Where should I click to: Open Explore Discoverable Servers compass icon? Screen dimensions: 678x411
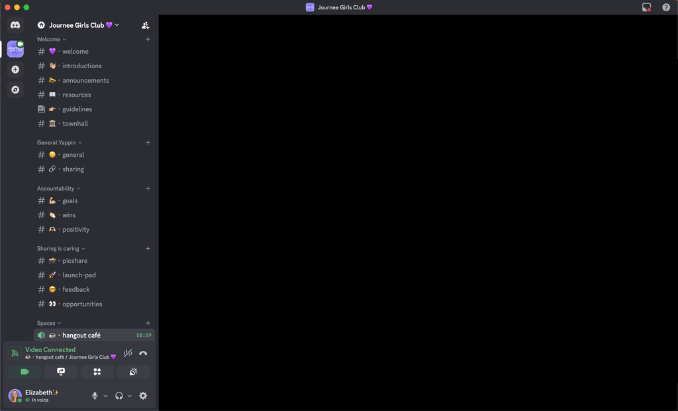tap(15, 90)
